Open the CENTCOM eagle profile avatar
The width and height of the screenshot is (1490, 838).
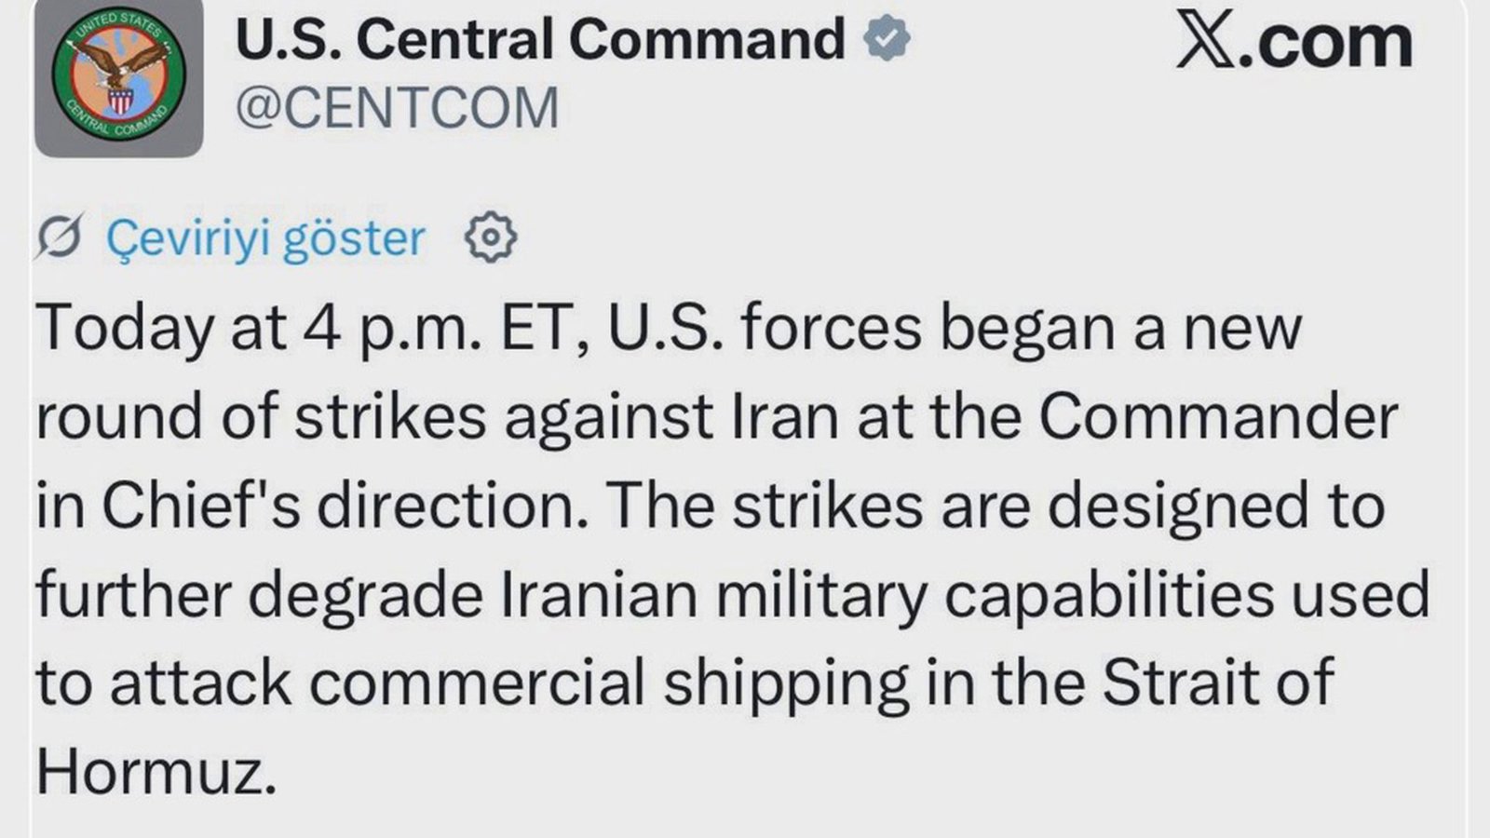pos(119,76)
